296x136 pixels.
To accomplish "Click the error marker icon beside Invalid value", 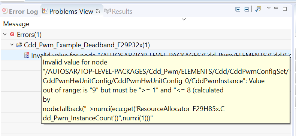I will click(x=27, y=55).
